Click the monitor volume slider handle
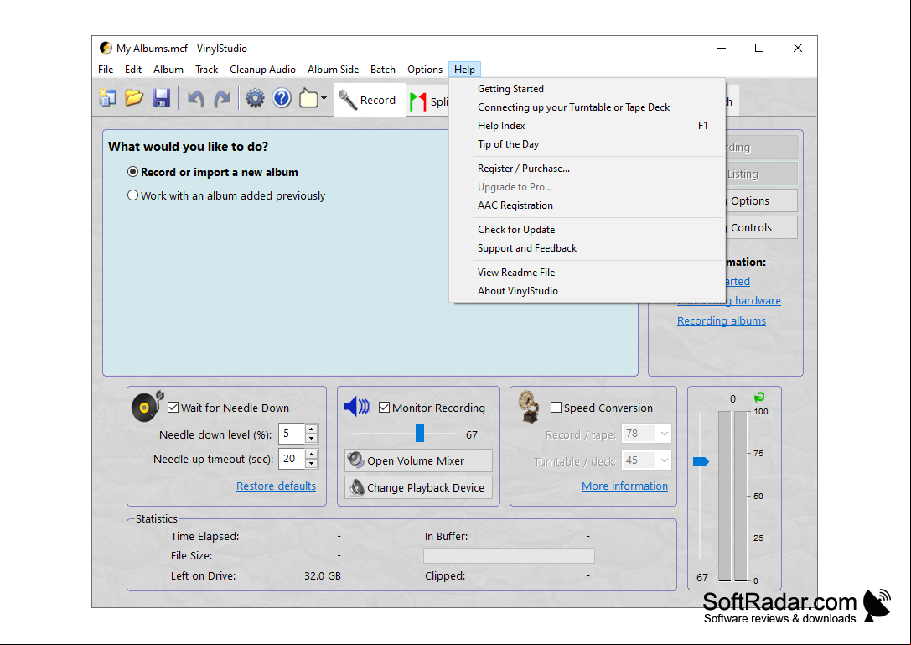 click(x=420, y=434)
